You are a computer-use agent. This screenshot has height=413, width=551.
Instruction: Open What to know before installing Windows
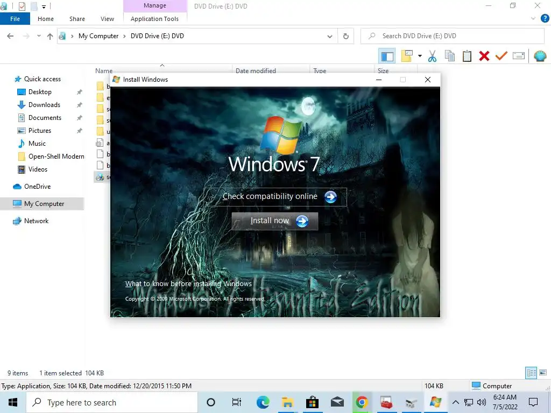click(188, 283)
